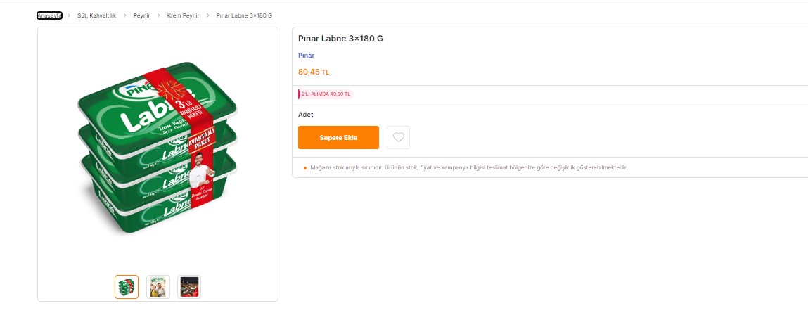Click the 2'Lİ ALIMDA 49,50 TL campaign badge
Viewport: 808px width, 320px height.
326,94
